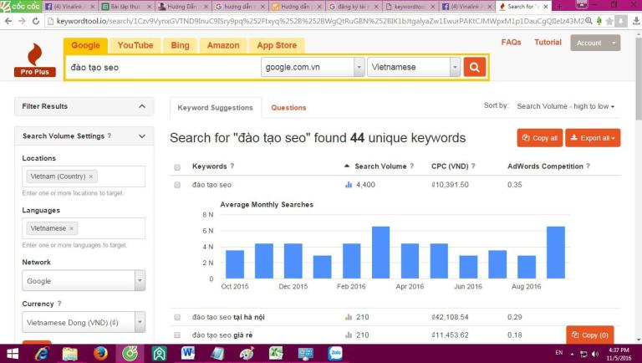The image size is (642, 363).
Task: Click Copy all button
Action: click(540, 138)
